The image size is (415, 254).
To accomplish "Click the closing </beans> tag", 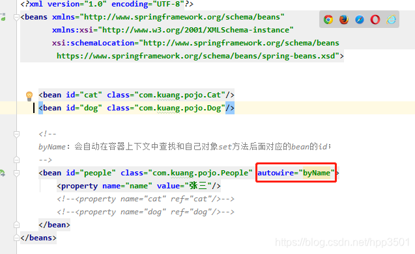I will pos(38,238).
